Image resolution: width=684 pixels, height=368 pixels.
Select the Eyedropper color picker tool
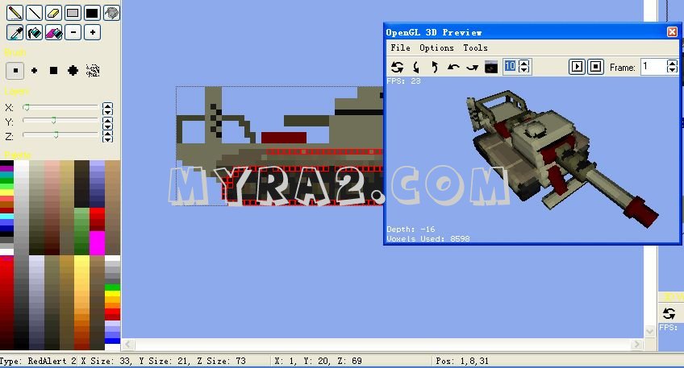pos(15,33)
